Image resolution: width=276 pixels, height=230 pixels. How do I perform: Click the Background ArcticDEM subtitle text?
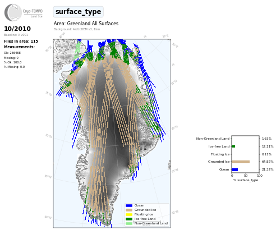click(x=77, y=29)
